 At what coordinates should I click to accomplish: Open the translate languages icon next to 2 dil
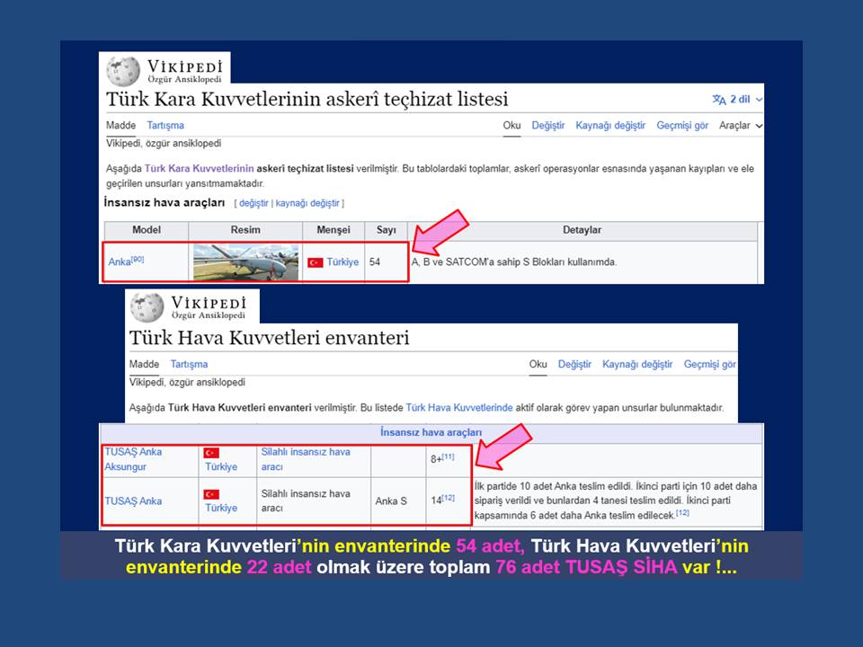[719, 100]
